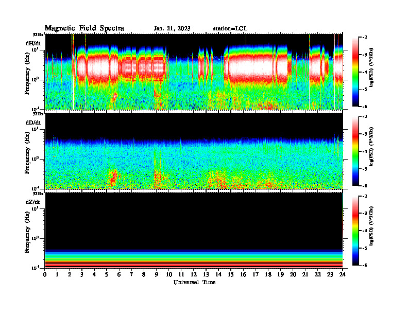Click hour 18 on the time axis

point(268,274)
